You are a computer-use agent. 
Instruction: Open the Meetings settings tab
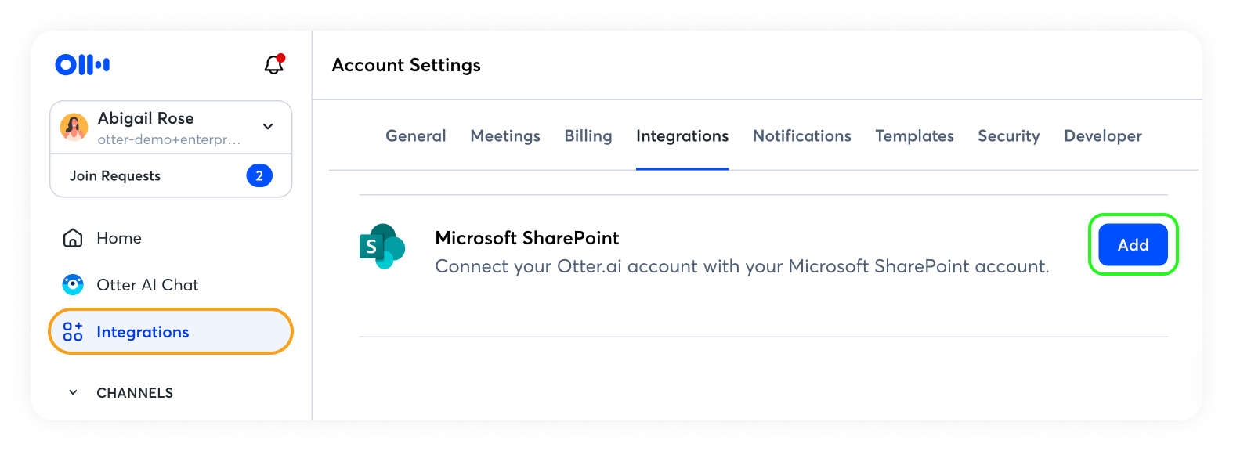coord(505,136)
